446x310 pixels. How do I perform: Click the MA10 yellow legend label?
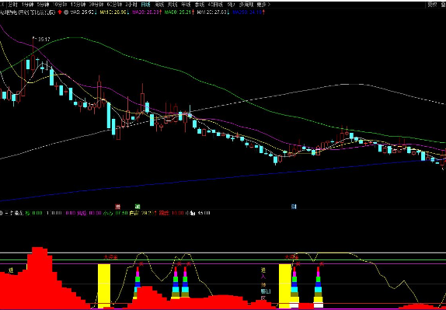pyautogui.click(x=117, y=12)
